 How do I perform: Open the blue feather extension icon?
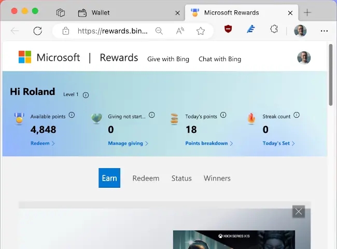point(251,29)
